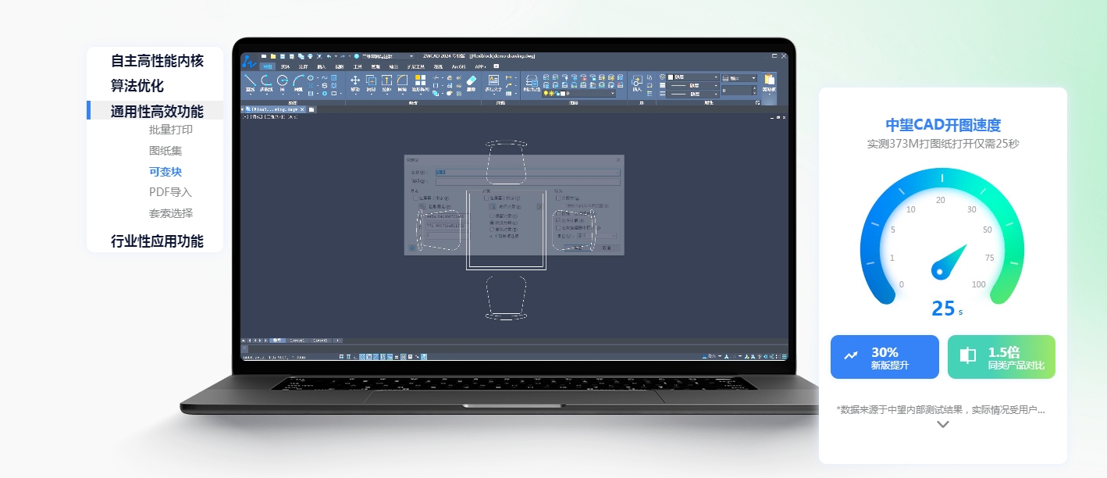Select the Rectangular Array (矩形阵列) tool

(x=420, y=84)
